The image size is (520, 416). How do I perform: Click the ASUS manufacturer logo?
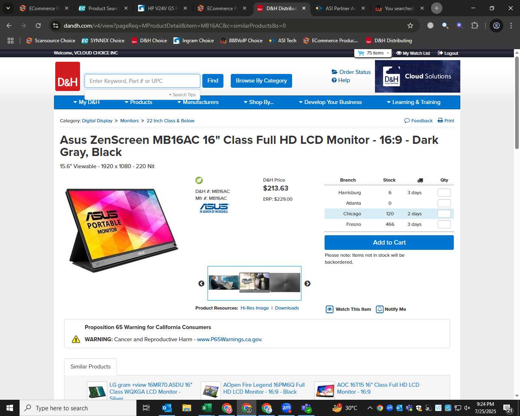point(214,208)
